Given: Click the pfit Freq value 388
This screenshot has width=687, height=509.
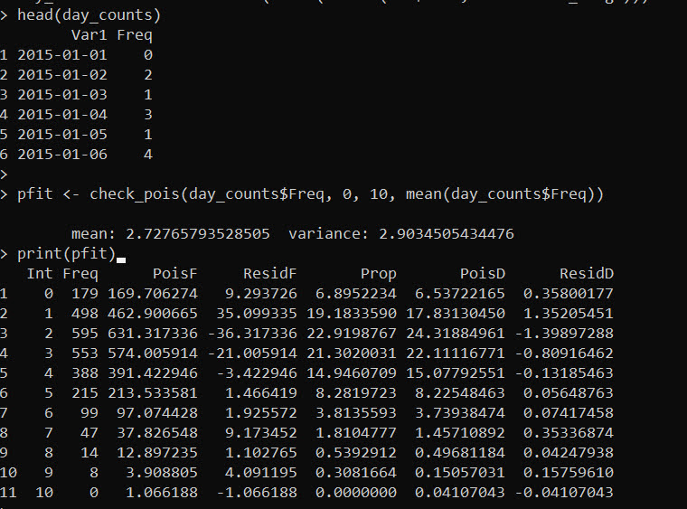Looking at the screenshot, I should tap(85, 373).
